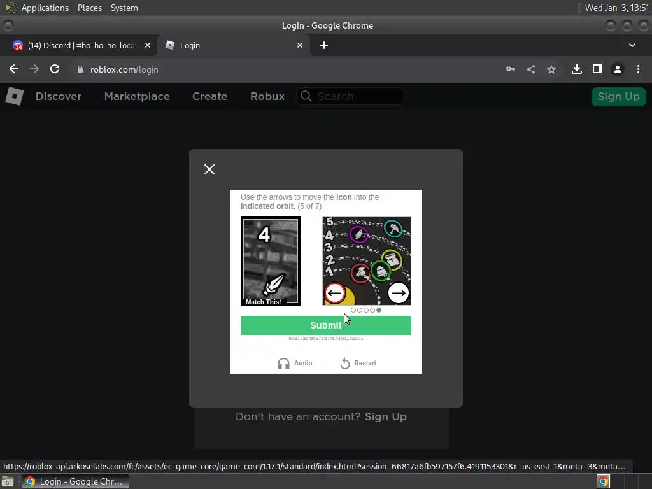Open the Roblox home logo
Screen dimensions: 652x489
(15, 96)
